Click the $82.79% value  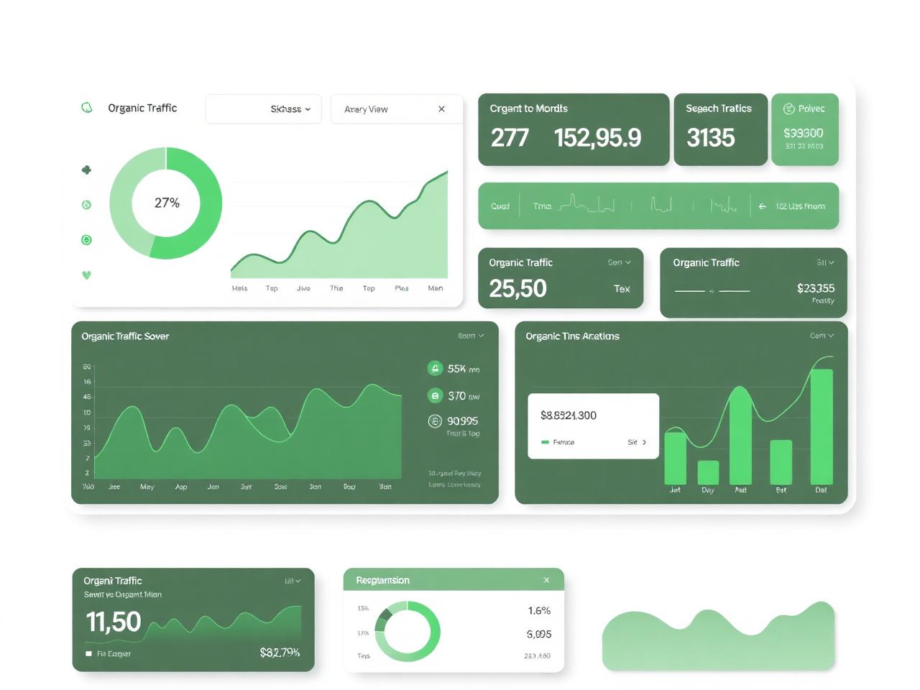tap(280, 653)
